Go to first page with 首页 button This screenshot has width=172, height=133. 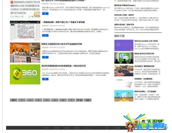click(x=14, y=100)
